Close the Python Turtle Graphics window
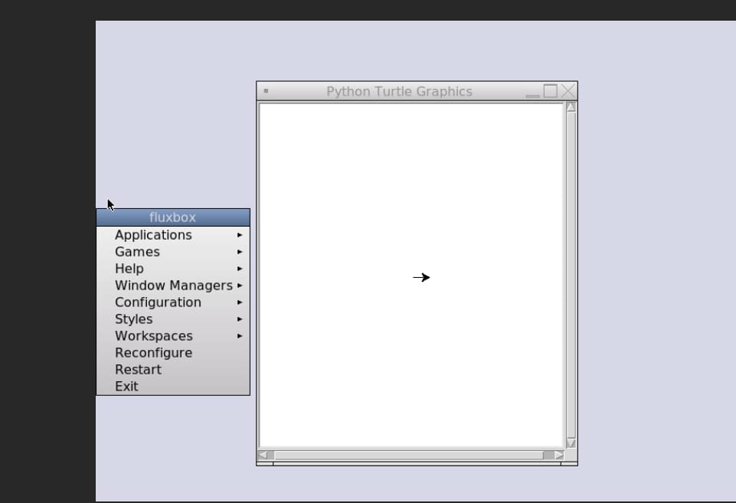The height and width of the screenshot is (503, 736). point(568,91)
